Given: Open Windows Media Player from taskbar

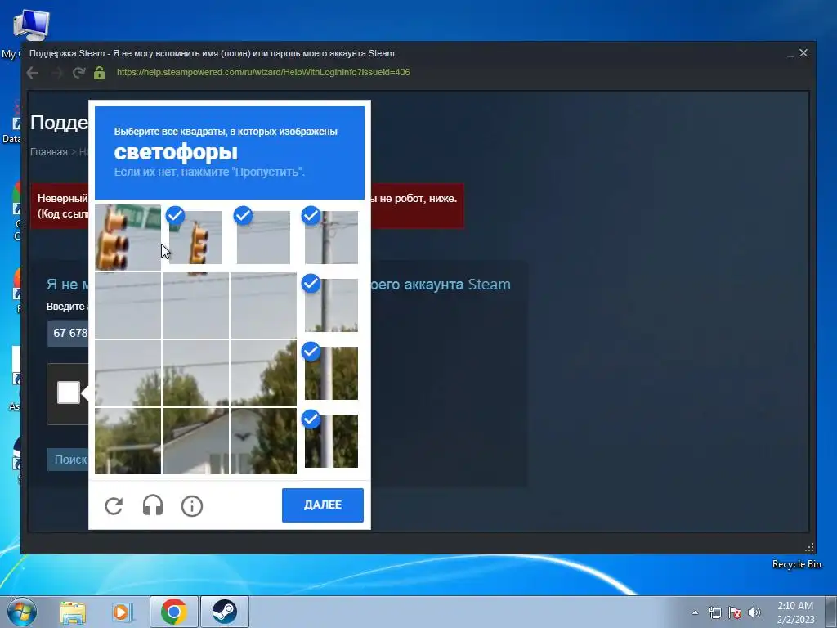Looking at the screenshot, I should click(123, 612).
